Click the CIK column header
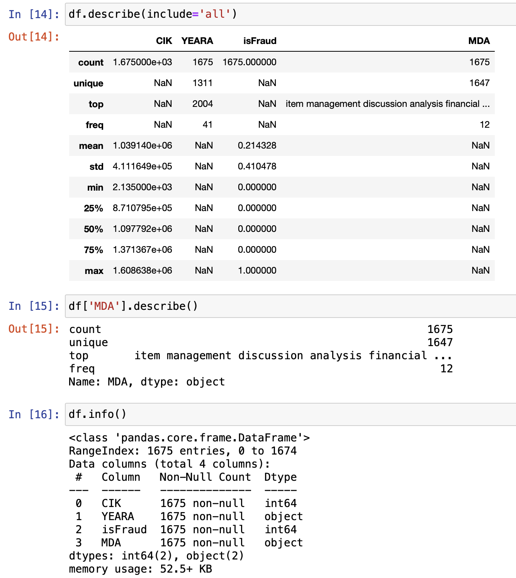The width and height of the screenshot is (516, 578). point(164,41)
